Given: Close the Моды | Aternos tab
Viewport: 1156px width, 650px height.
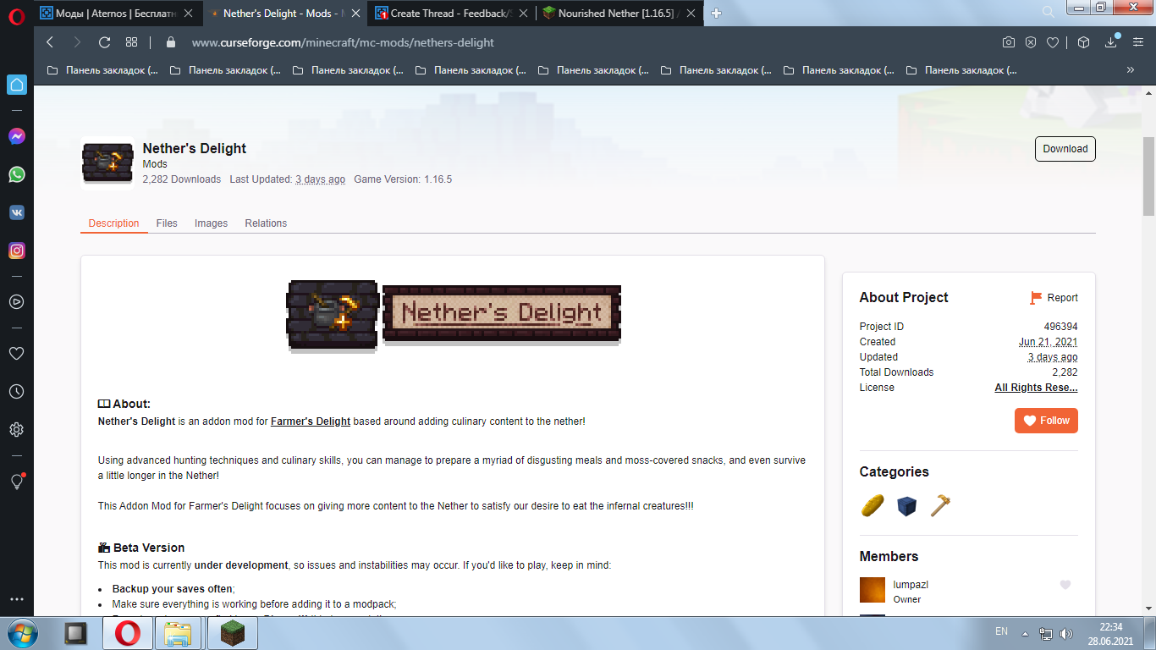Looking at the screenshot, I should coord(187,13).
